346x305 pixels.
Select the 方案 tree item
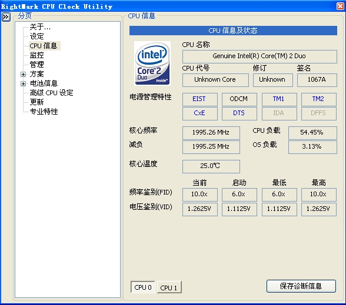(36, 74)
